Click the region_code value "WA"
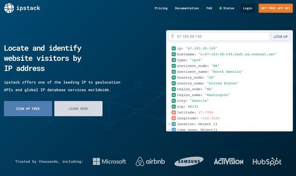Screen dimensions: 296x176 click(x=209, y=89)
